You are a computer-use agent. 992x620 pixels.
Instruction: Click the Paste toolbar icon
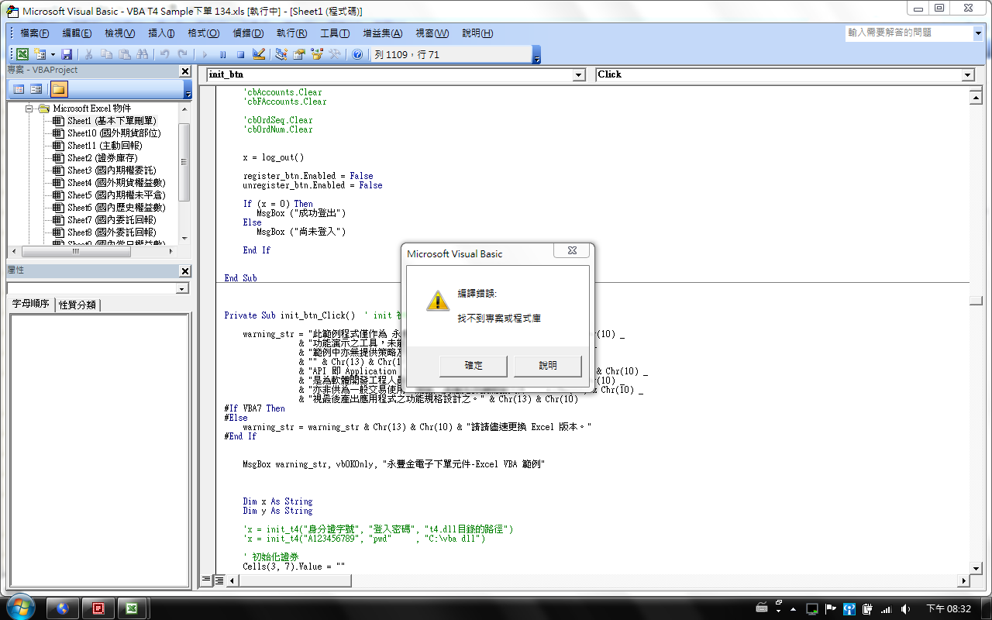[124, 54]
